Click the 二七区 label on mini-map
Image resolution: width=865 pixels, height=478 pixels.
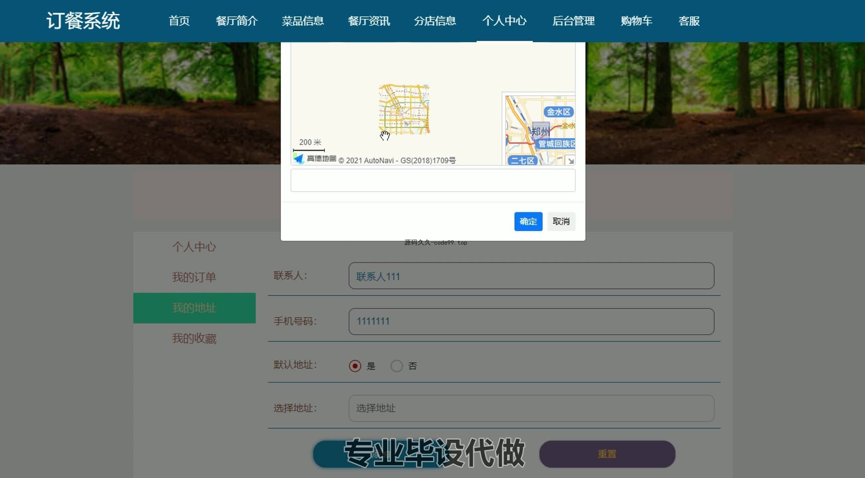point(523,161)
